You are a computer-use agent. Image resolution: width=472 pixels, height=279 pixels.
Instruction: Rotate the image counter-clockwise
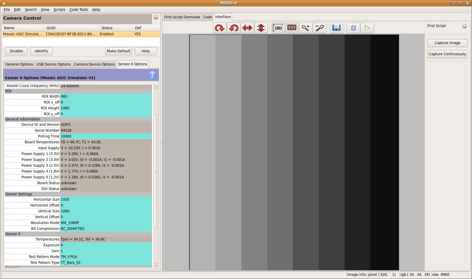click(x=233, y=28)
